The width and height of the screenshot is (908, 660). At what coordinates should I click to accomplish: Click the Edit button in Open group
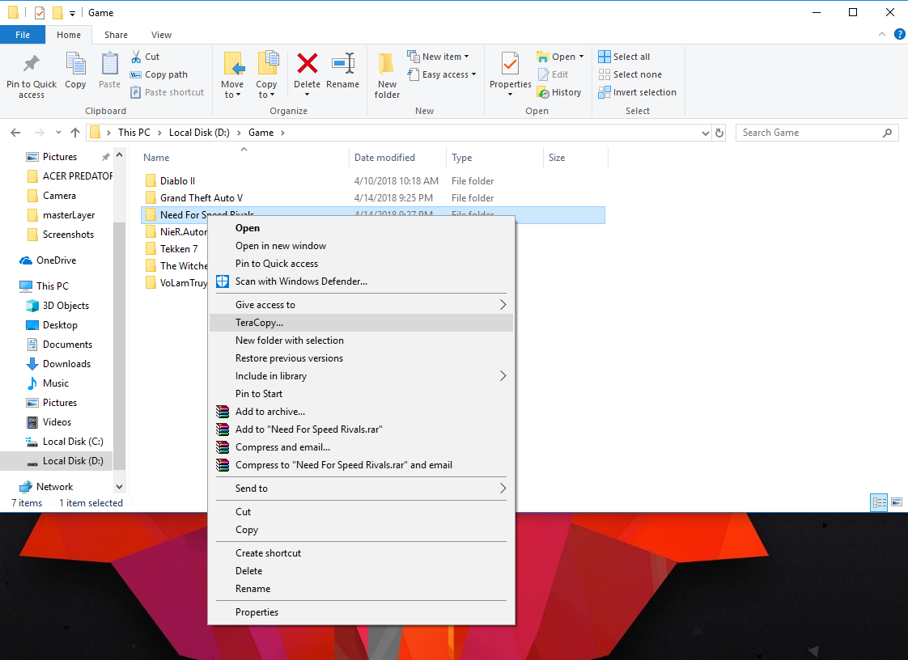click(554, 74)
